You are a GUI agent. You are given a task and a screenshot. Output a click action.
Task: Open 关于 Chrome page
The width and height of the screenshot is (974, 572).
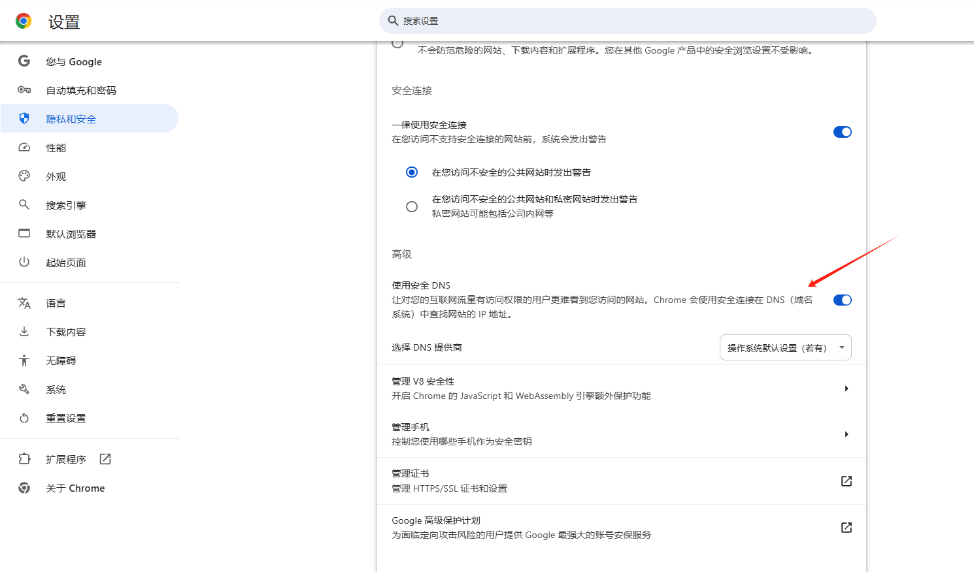tap(90, 488)
